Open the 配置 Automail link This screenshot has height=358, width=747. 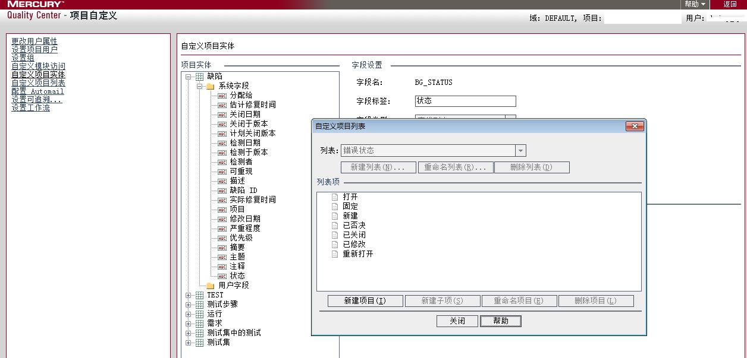click(37, 91)
